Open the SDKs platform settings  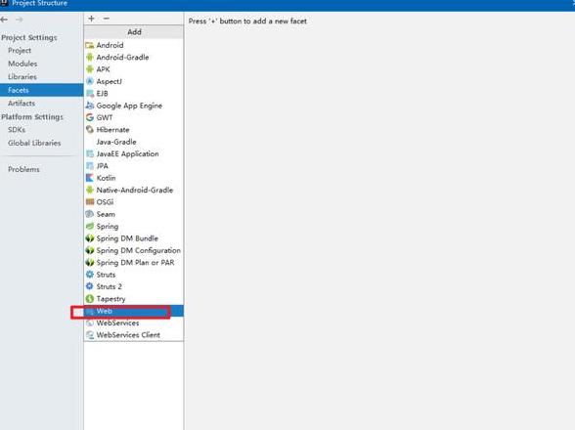pyautogui.click(x=17, y=130)
